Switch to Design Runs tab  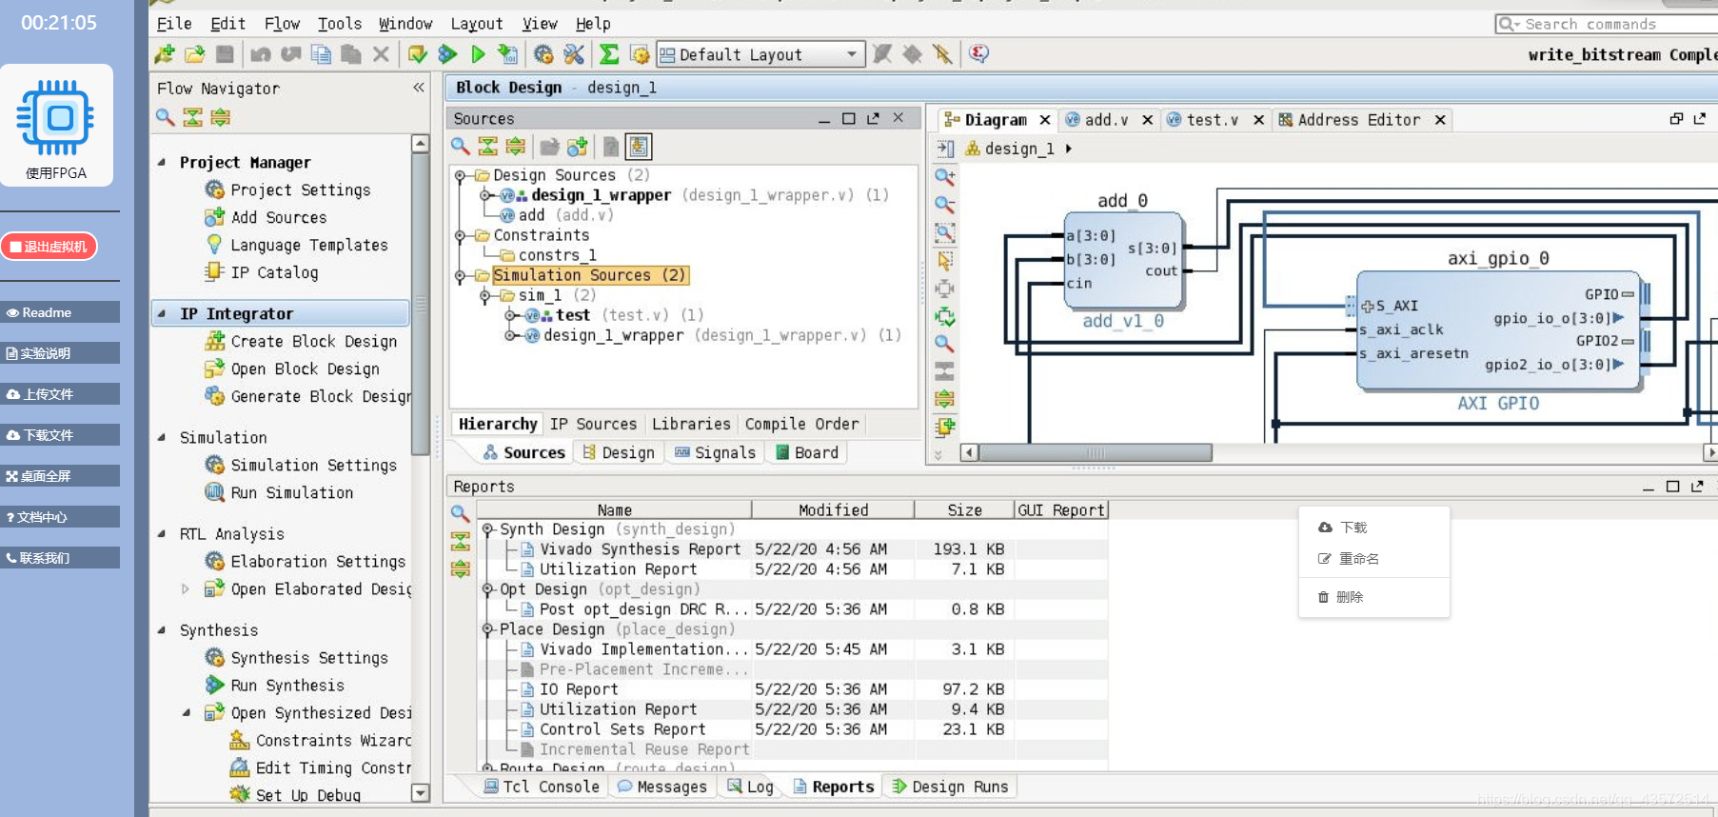950,787
